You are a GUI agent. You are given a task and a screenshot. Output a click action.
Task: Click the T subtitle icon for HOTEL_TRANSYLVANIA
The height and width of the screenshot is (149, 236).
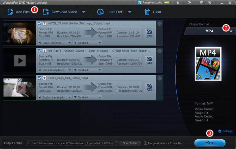[x=45, y=23]
